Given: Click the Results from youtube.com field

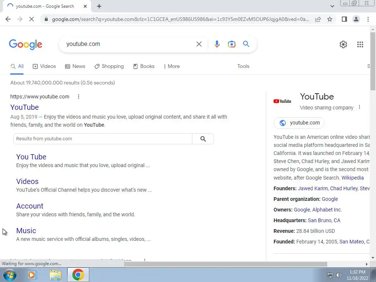Looking at the screenshot, I should click(103, 139).
